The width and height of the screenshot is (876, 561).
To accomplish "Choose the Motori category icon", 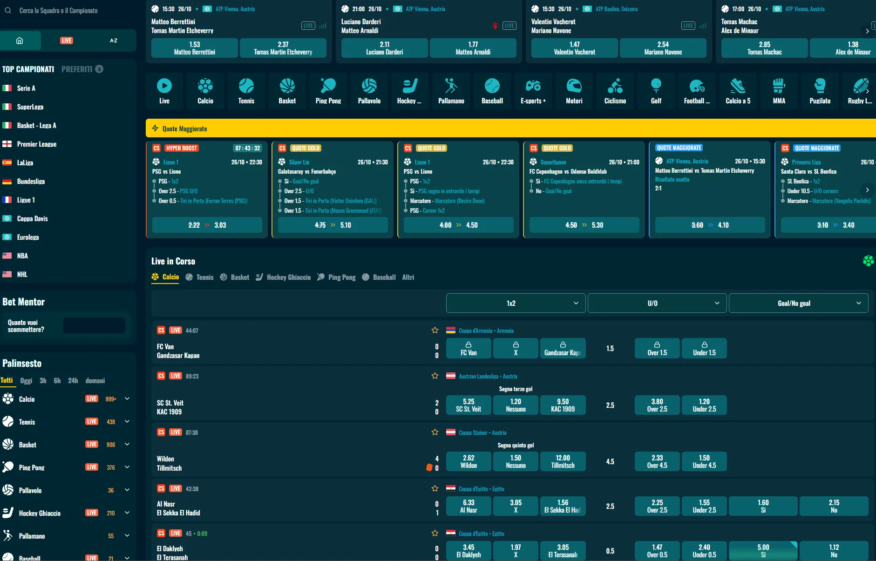I will click(574, 91).
